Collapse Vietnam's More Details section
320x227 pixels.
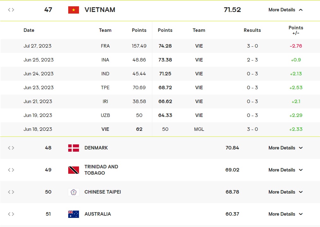pos(286,10)
